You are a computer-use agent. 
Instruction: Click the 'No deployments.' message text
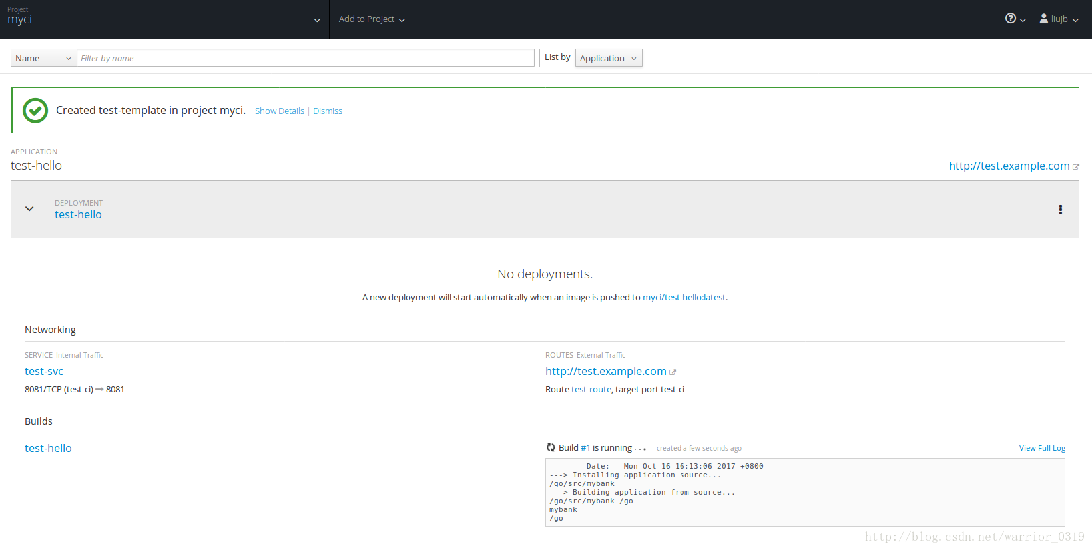(x=545, y=274)
